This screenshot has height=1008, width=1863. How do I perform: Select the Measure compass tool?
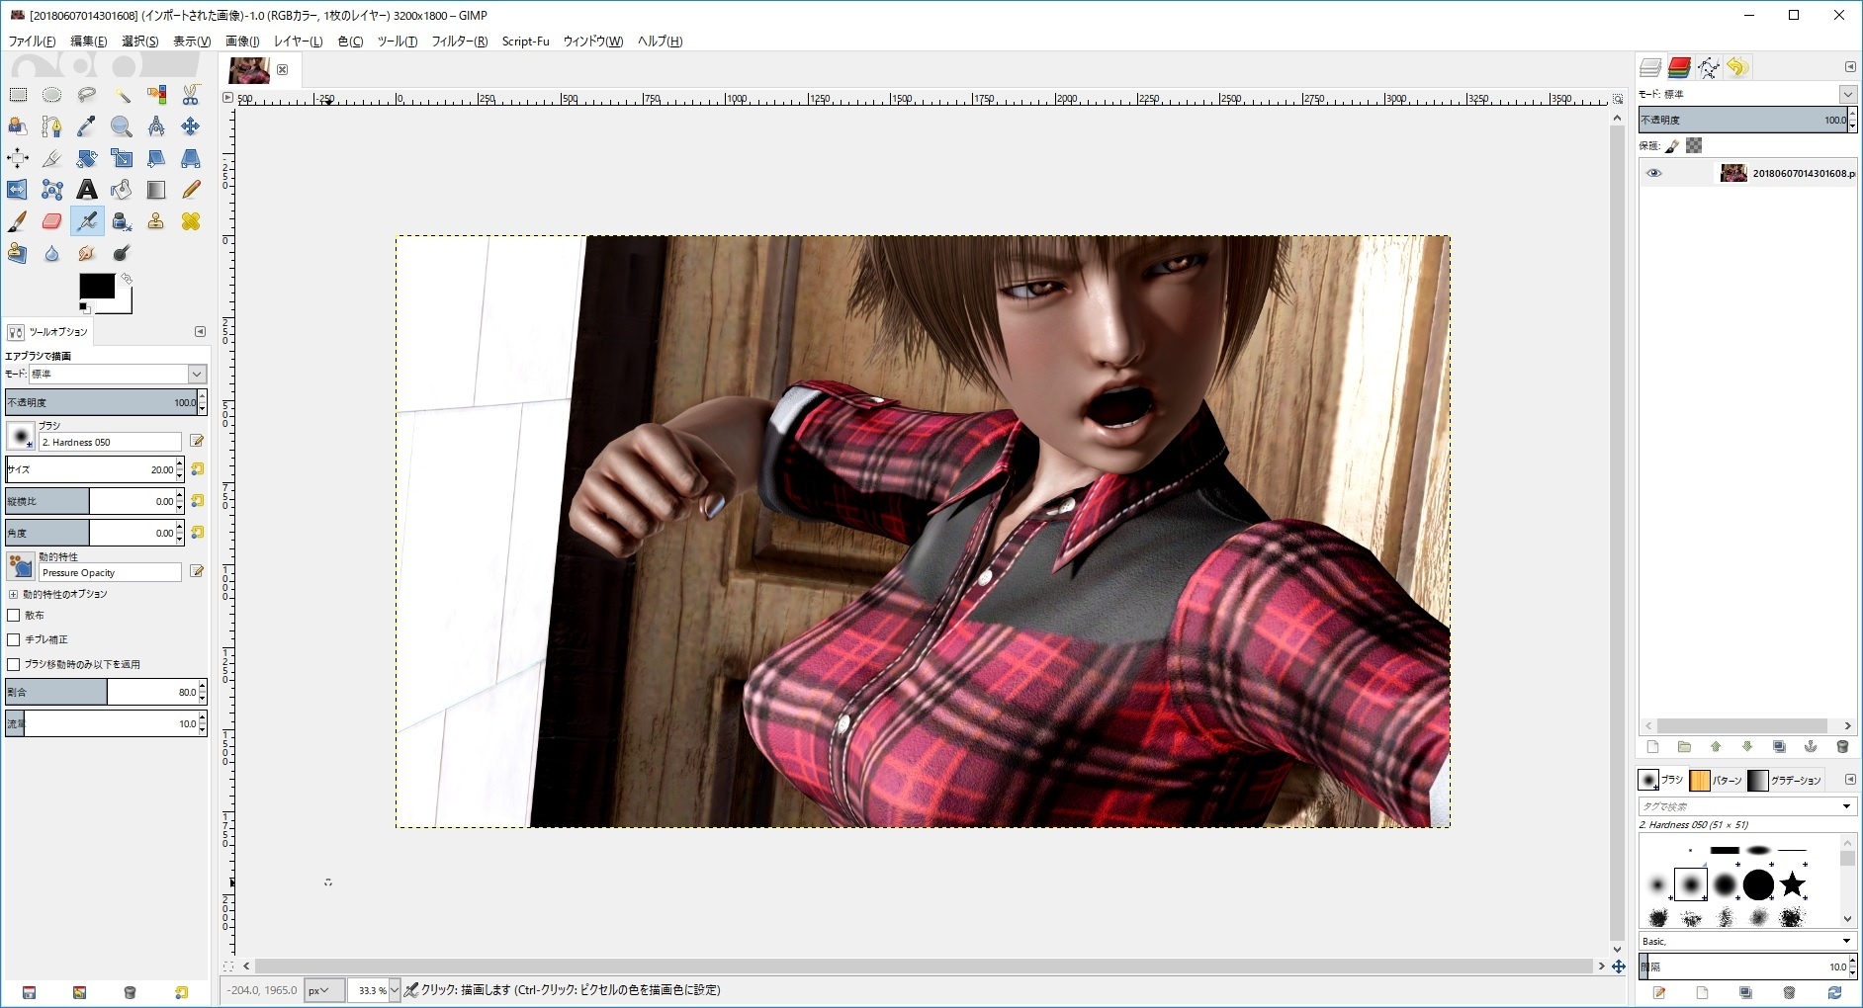pyautogui.click(x=156, y=126)
